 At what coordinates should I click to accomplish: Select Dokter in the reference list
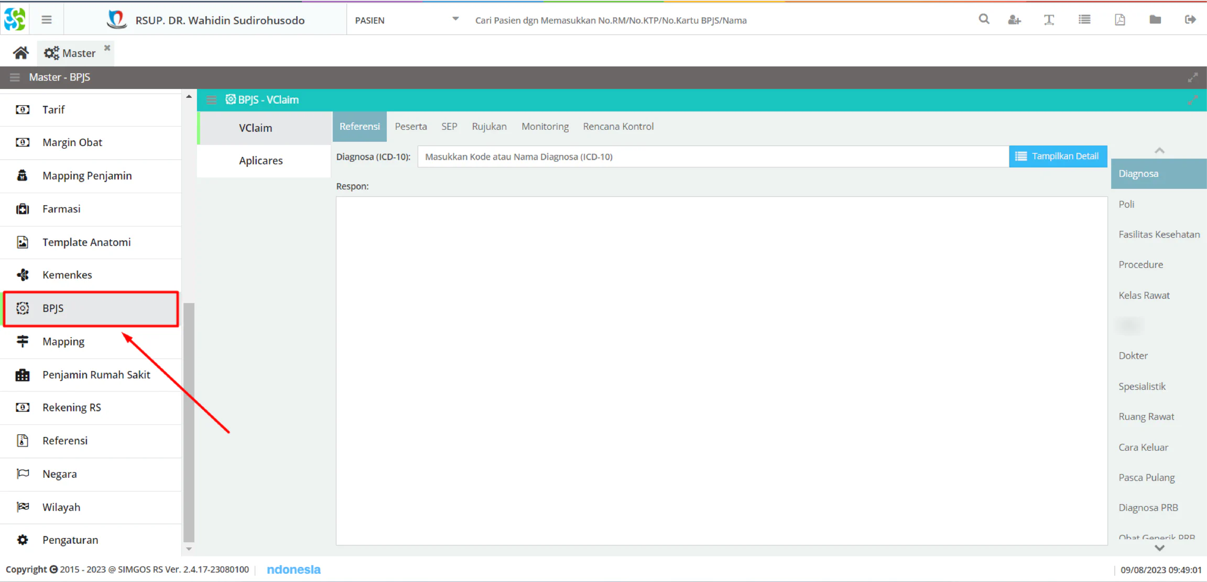(1159, 356)
